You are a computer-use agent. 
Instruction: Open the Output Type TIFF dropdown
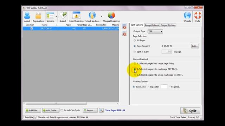coord(155,31)
